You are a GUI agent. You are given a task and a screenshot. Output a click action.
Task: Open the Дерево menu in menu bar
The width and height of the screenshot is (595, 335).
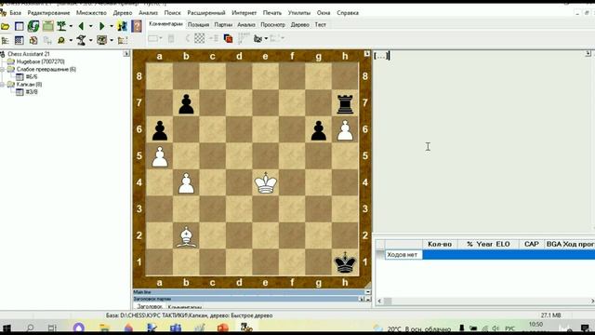[x=123, y=13]
